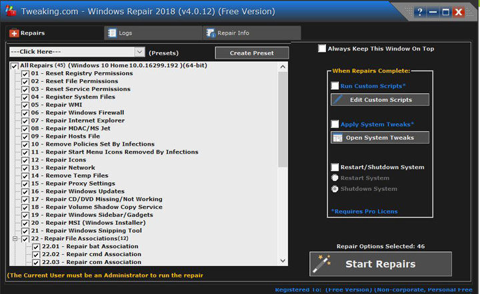This screenshot has width=480, height=294.
Task: Uncheck 22.02 - Repair cmd Association
Action: click(36, 255)
